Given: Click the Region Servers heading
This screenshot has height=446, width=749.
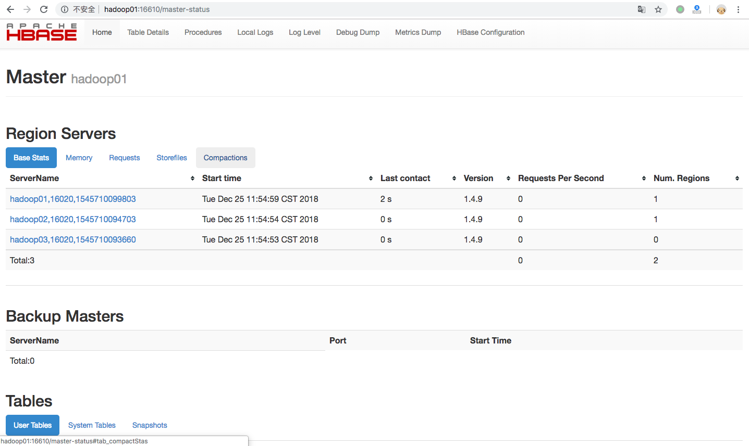Looking at the screenshot, I should [x=61, y=134].
